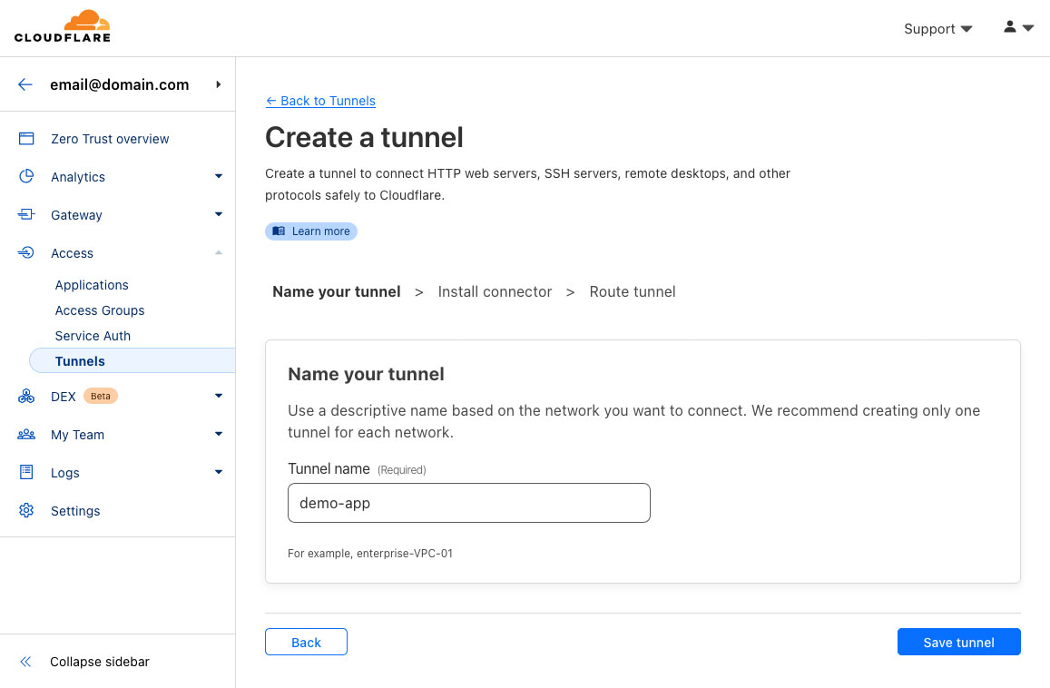Open the user account dropdown

(1018, 28)
